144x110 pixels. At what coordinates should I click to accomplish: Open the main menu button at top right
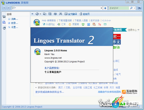point(139,8)
